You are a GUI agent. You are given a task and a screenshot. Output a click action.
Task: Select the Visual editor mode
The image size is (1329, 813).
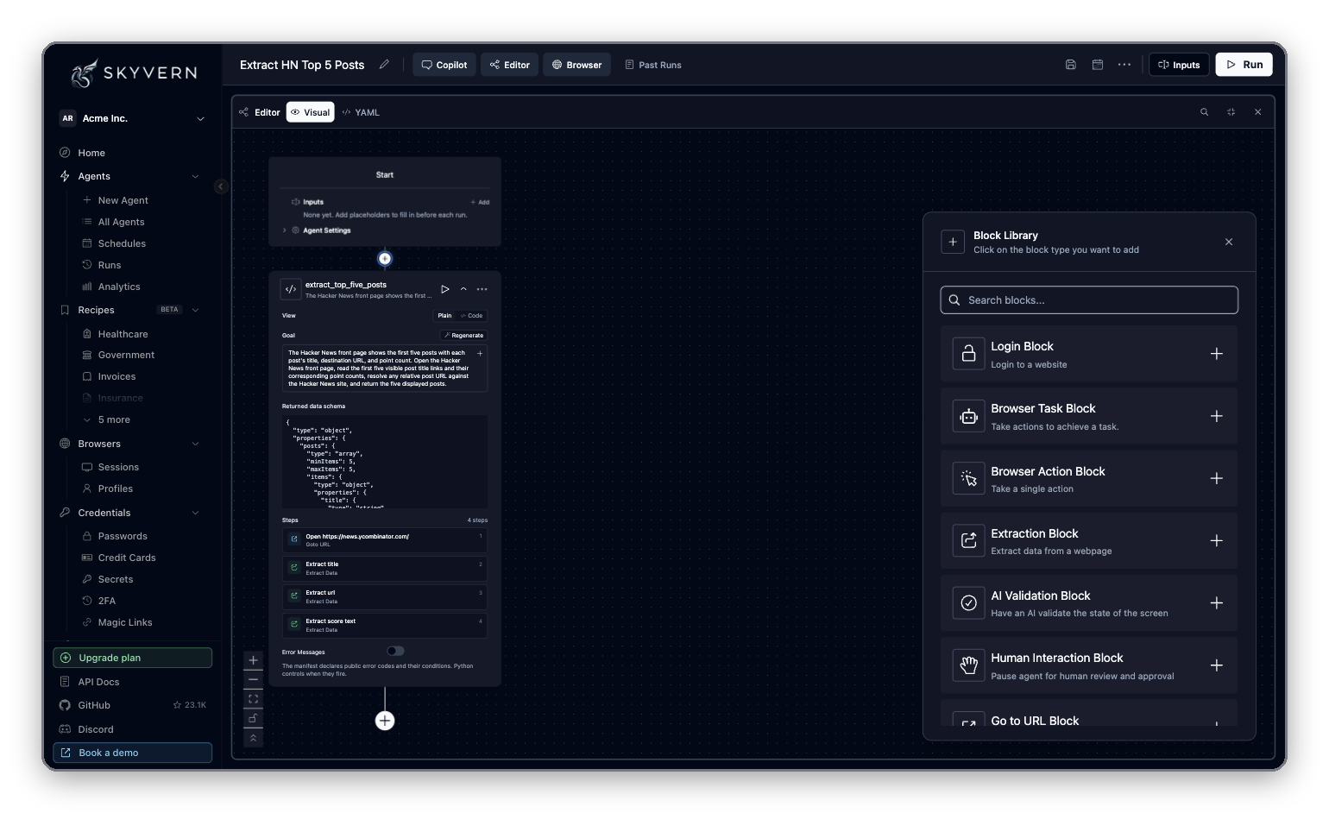click(x=311, y=112)
